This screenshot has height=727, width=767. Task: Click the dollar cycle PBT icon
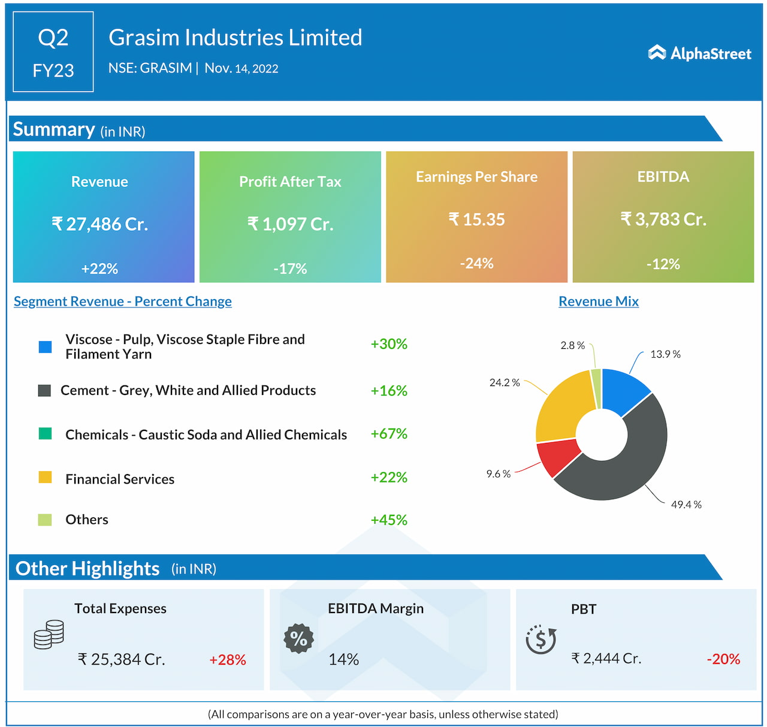(541, 639)
